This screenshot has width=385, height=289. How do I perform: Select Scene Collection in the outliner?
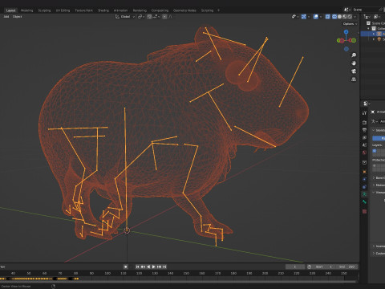[x=377, y=23]
